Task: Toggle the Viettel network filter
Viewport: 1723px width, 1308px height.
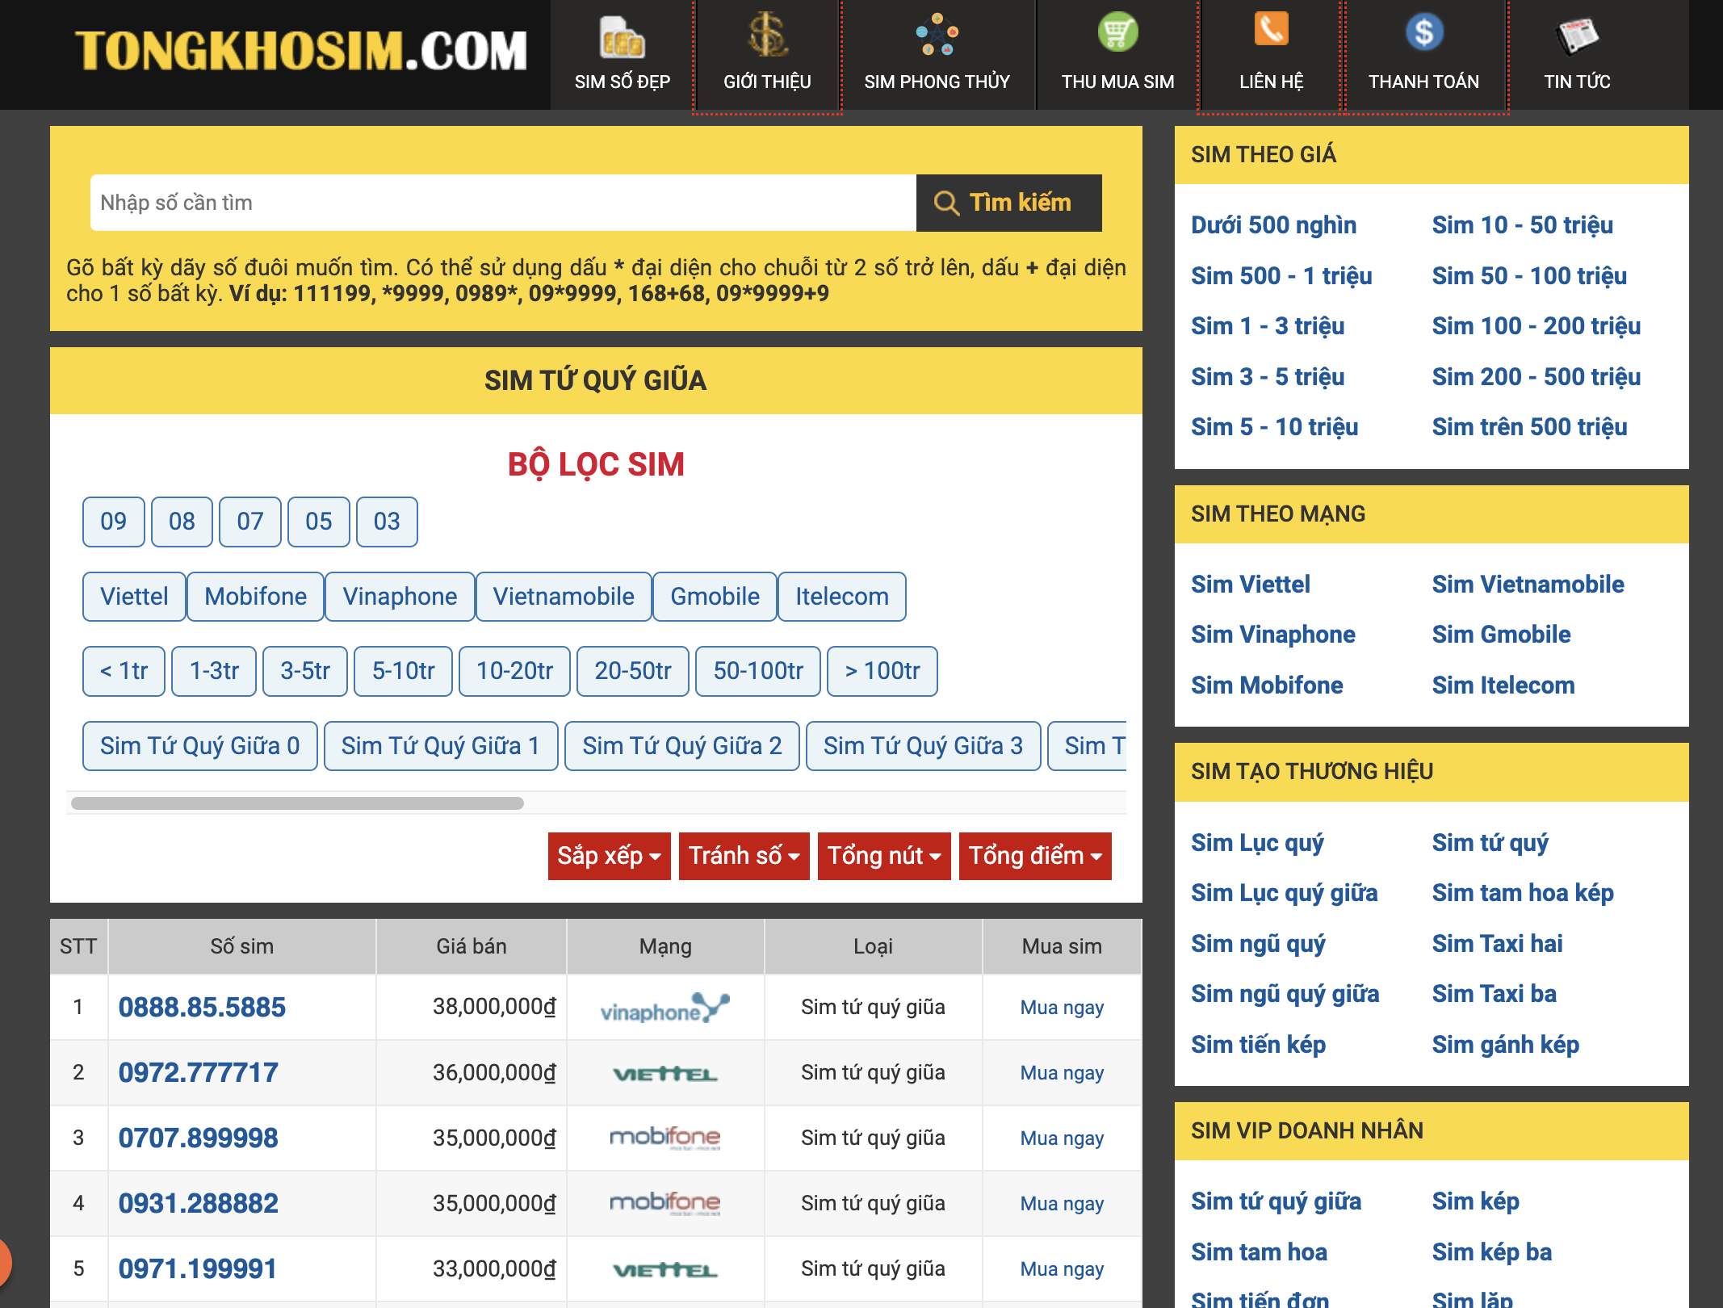Action: coord(134,597)
